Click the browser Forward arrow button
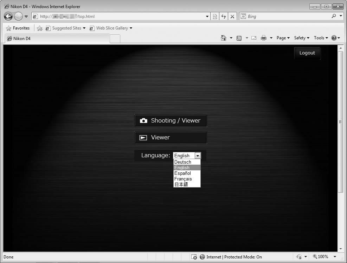 pos(18,17)
